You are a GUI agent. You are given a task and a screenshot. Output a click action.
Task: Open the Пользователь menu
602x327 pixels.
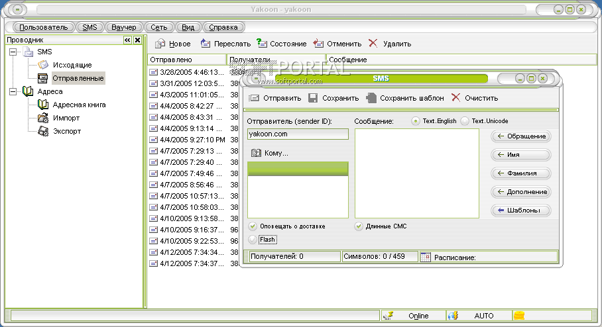point(43,27)
